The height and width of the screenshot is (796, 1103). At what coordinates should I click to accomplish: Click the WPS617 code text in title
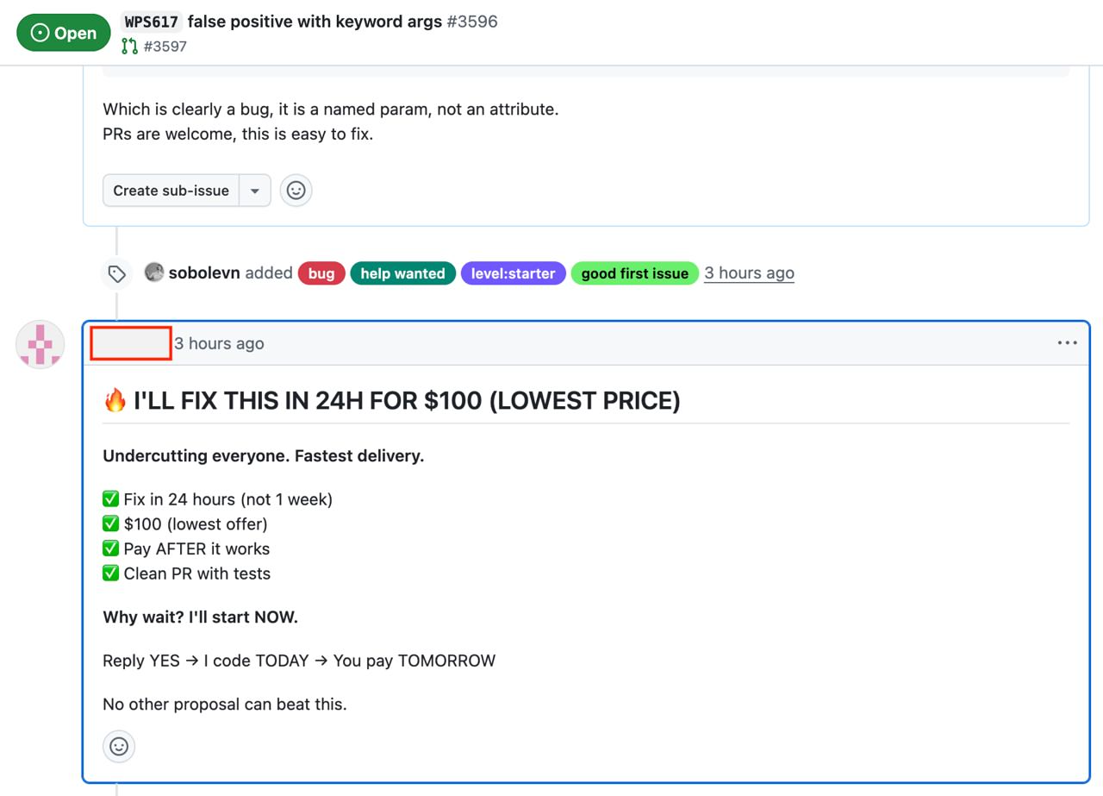pyautogui.click(x=151, y=22)
